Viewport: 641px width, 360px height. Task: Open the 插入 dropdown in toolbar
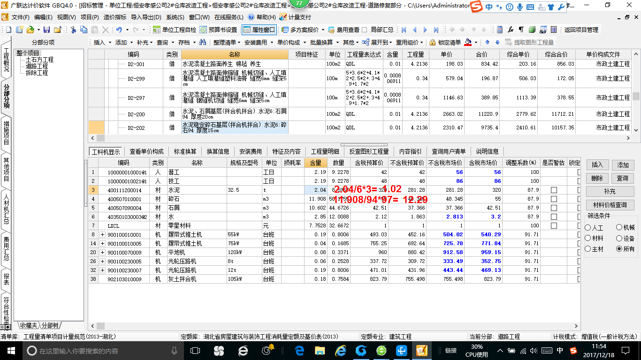102,42
